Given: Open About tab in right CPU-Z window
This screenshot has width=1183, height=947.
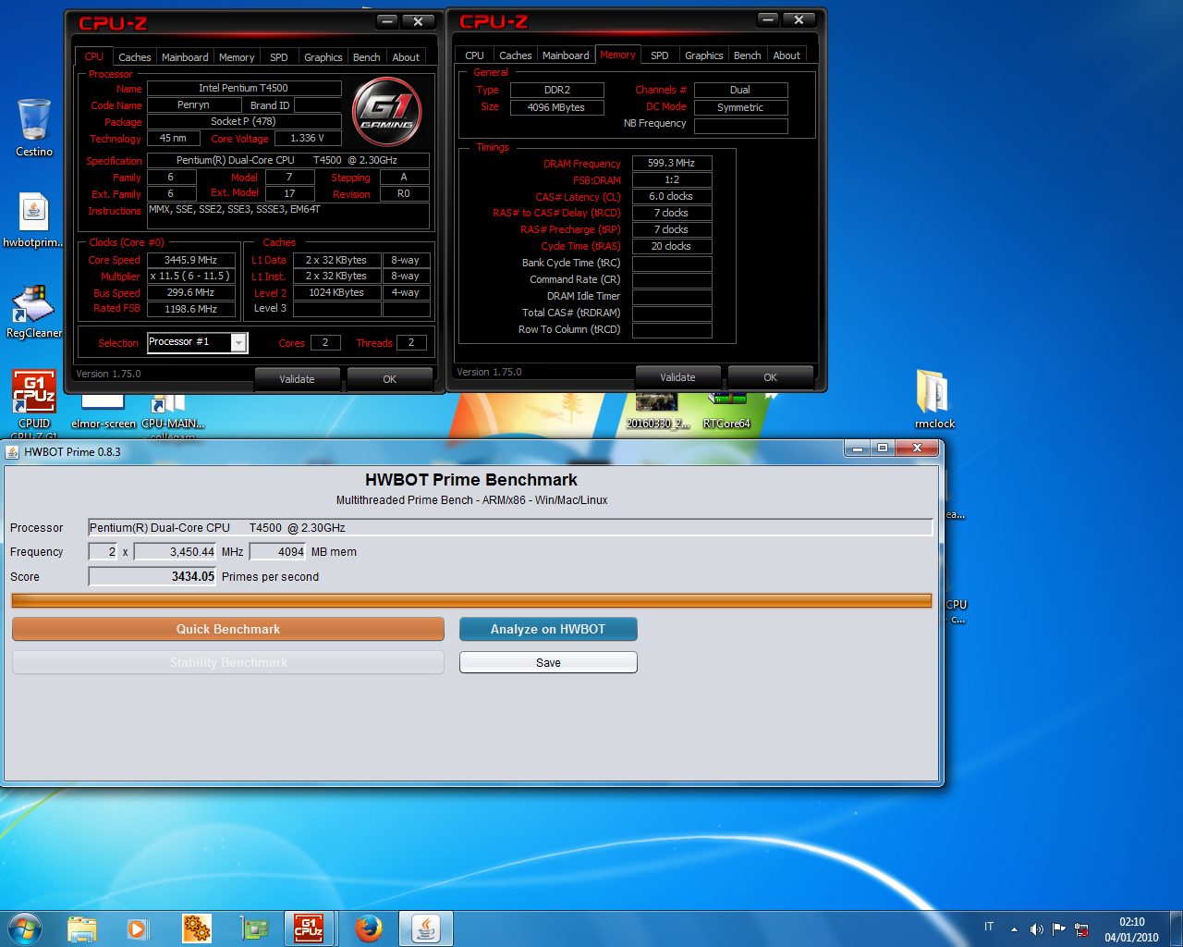Looking at the screenshot, I should [x=787, y=55].
